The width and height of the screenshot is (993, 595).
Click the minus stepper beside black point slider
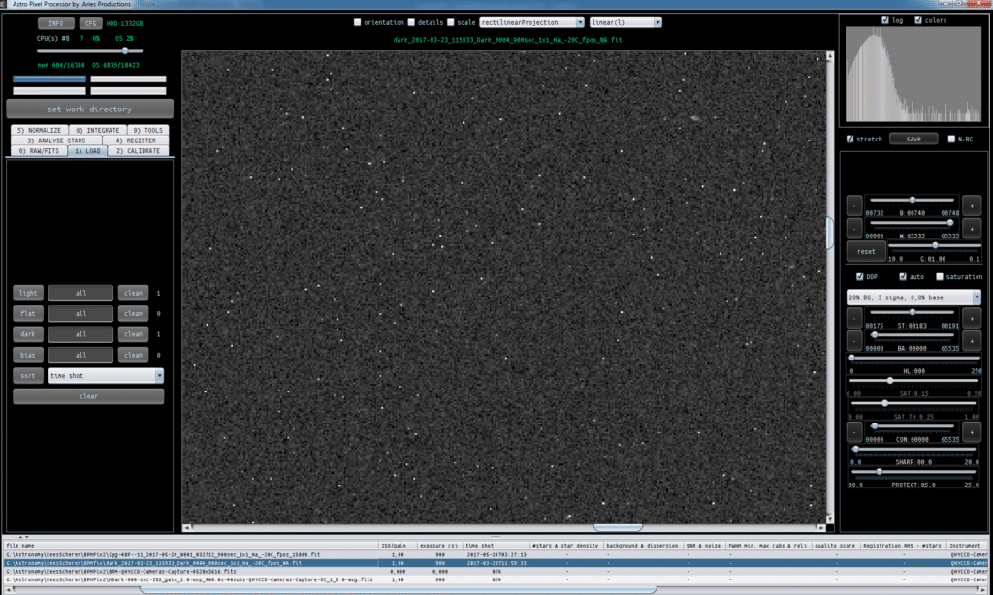pos(854,205)
